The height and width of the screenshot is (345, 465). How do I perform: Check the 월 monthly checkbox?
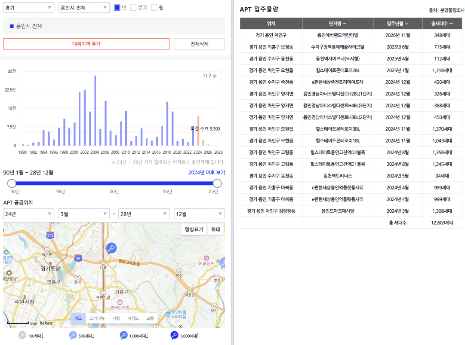point(154,7)
